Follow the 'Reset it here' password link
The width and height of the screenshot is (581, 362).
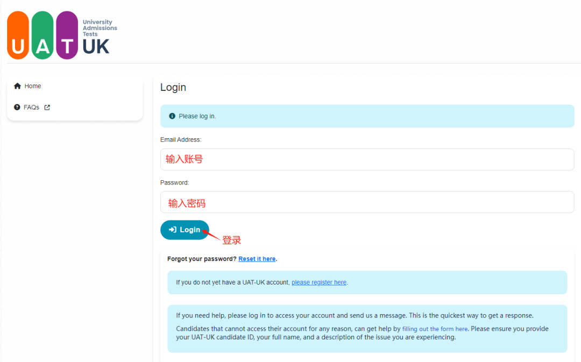(x=257, y=259)
